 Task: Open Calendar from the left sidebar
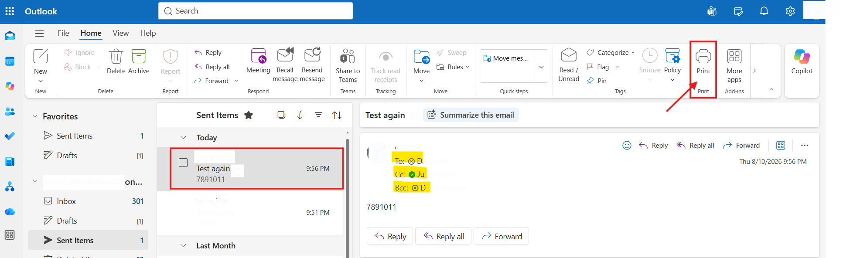[10, 61]
